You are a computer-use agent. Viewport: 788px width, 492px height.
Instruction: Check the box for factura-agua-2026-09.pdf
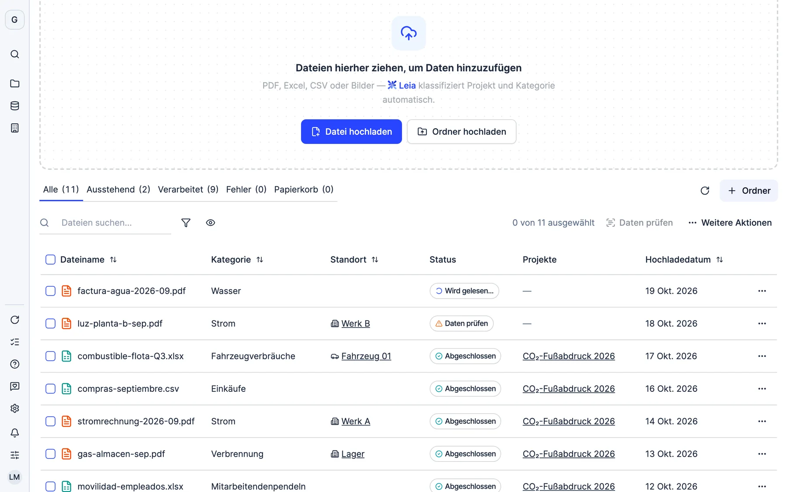[50, 291]
